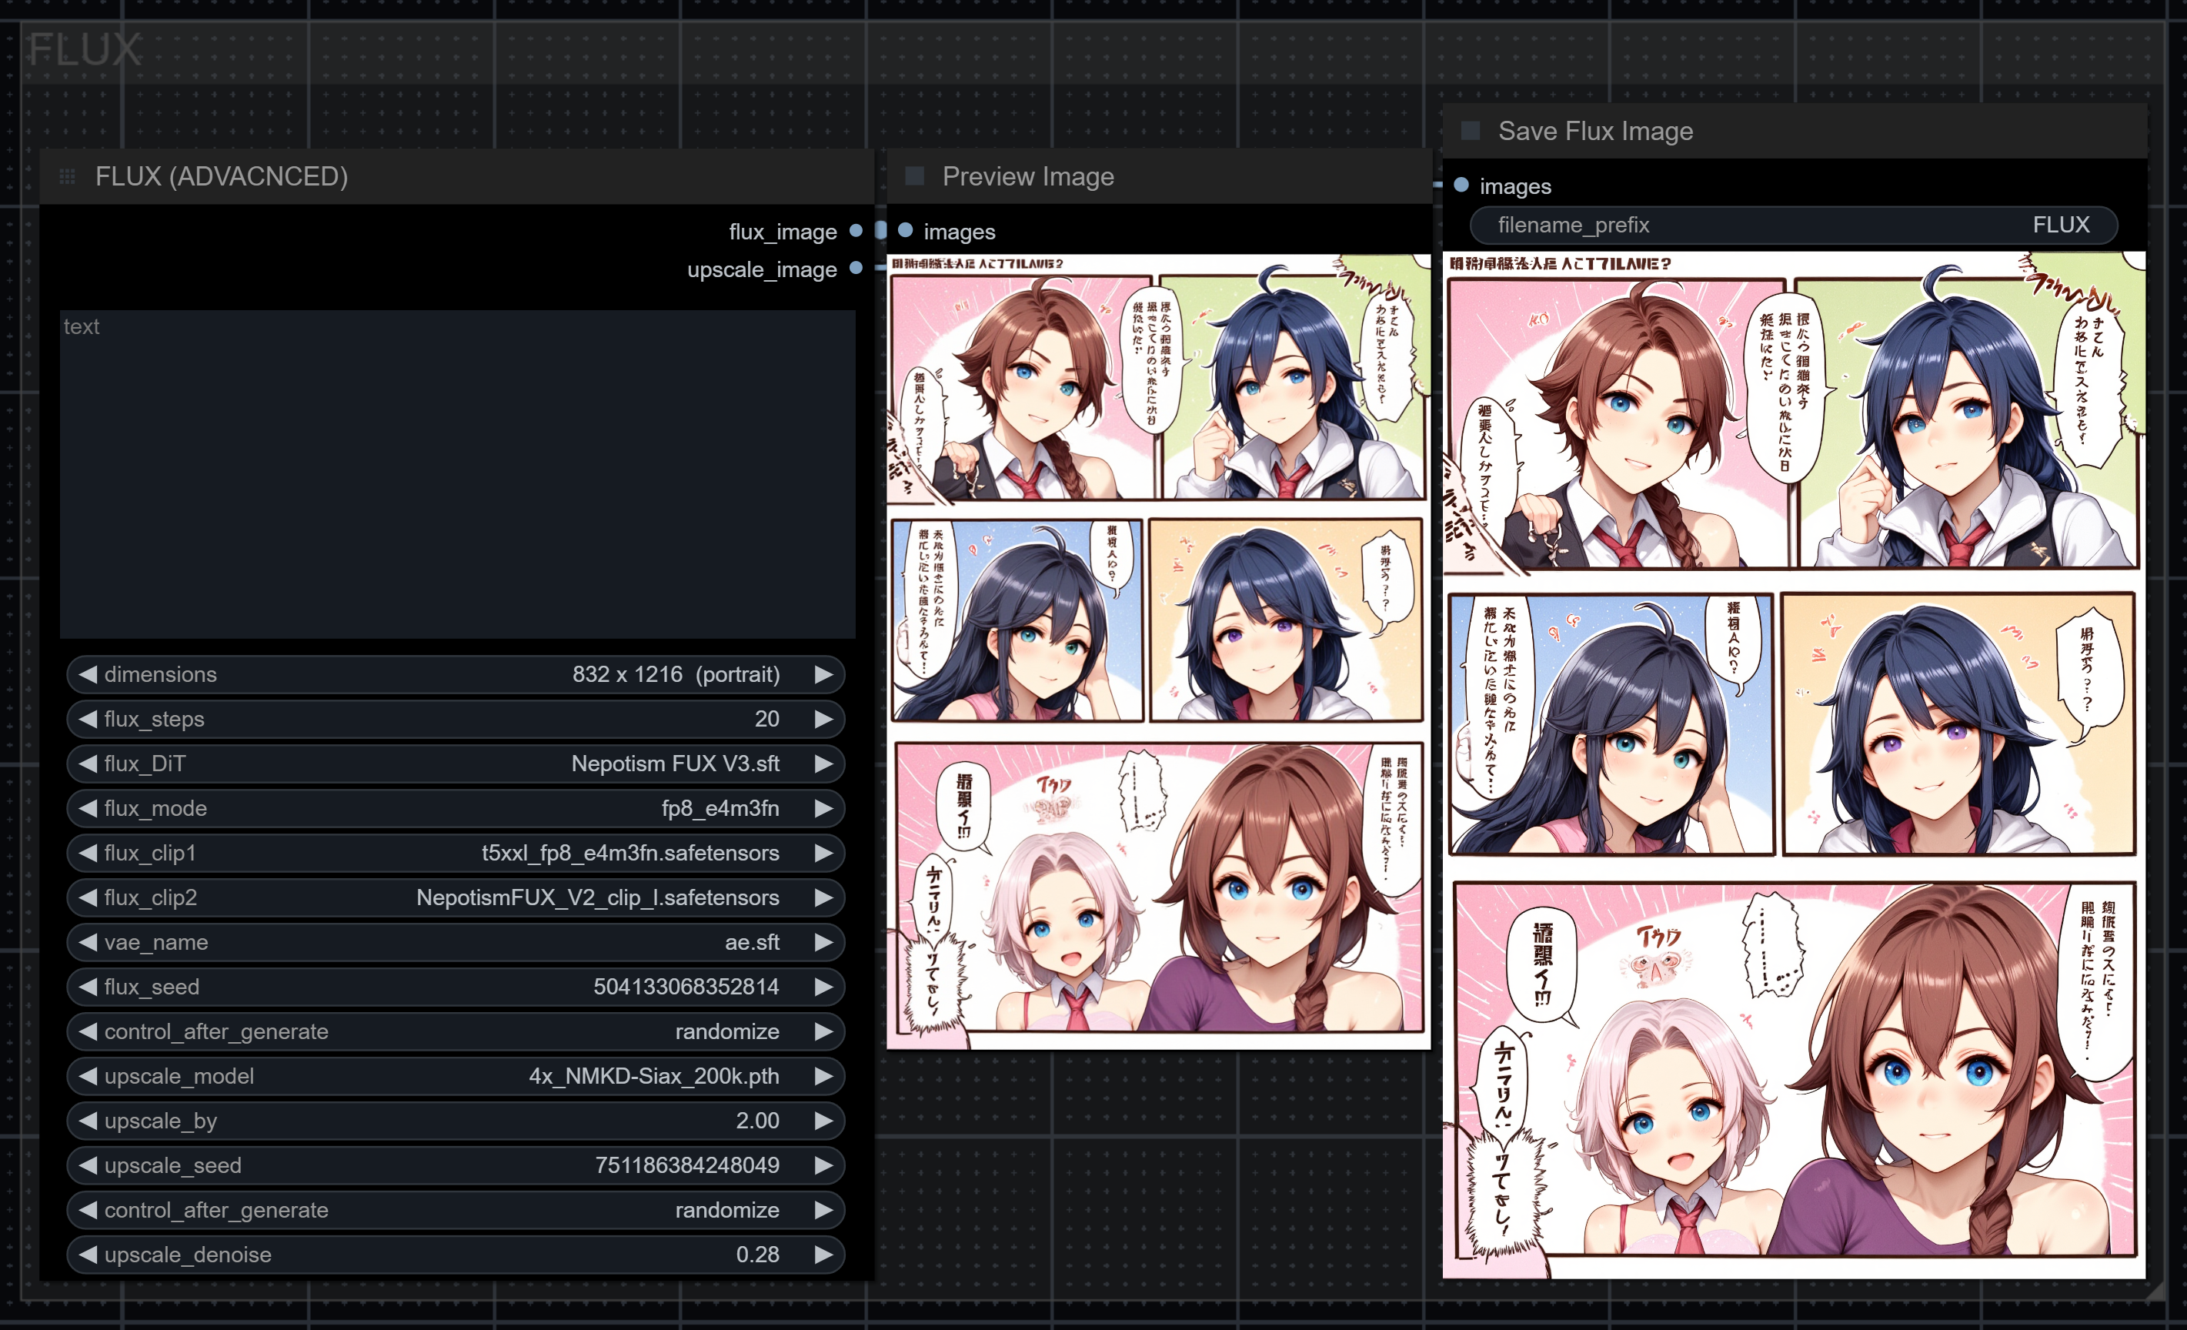
Task: Increase upscale_by value with right arrow
Action: [x=823, y=1121]
